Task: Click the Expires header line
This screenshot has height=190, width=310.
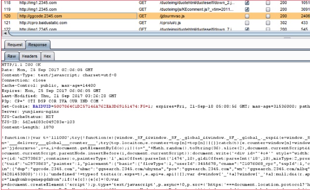Action: click(x=51, y=91)
